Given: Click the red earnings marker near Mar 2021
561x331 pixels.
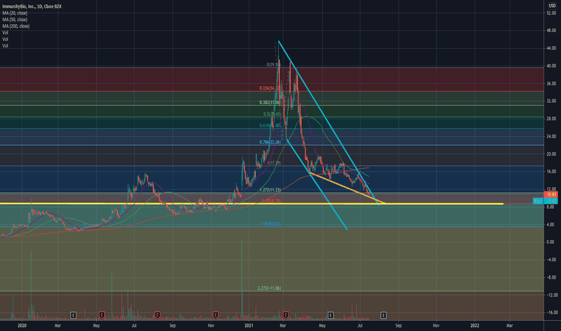Looking at the screenshot, I should pos(285,315).
